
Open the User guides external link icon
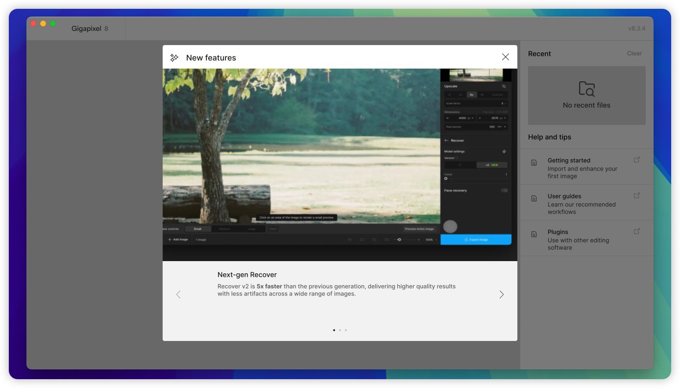pyautogui.click(x=637, y=195)
